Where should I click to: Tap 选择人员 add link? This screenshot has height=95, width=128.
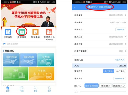[120, 60]
